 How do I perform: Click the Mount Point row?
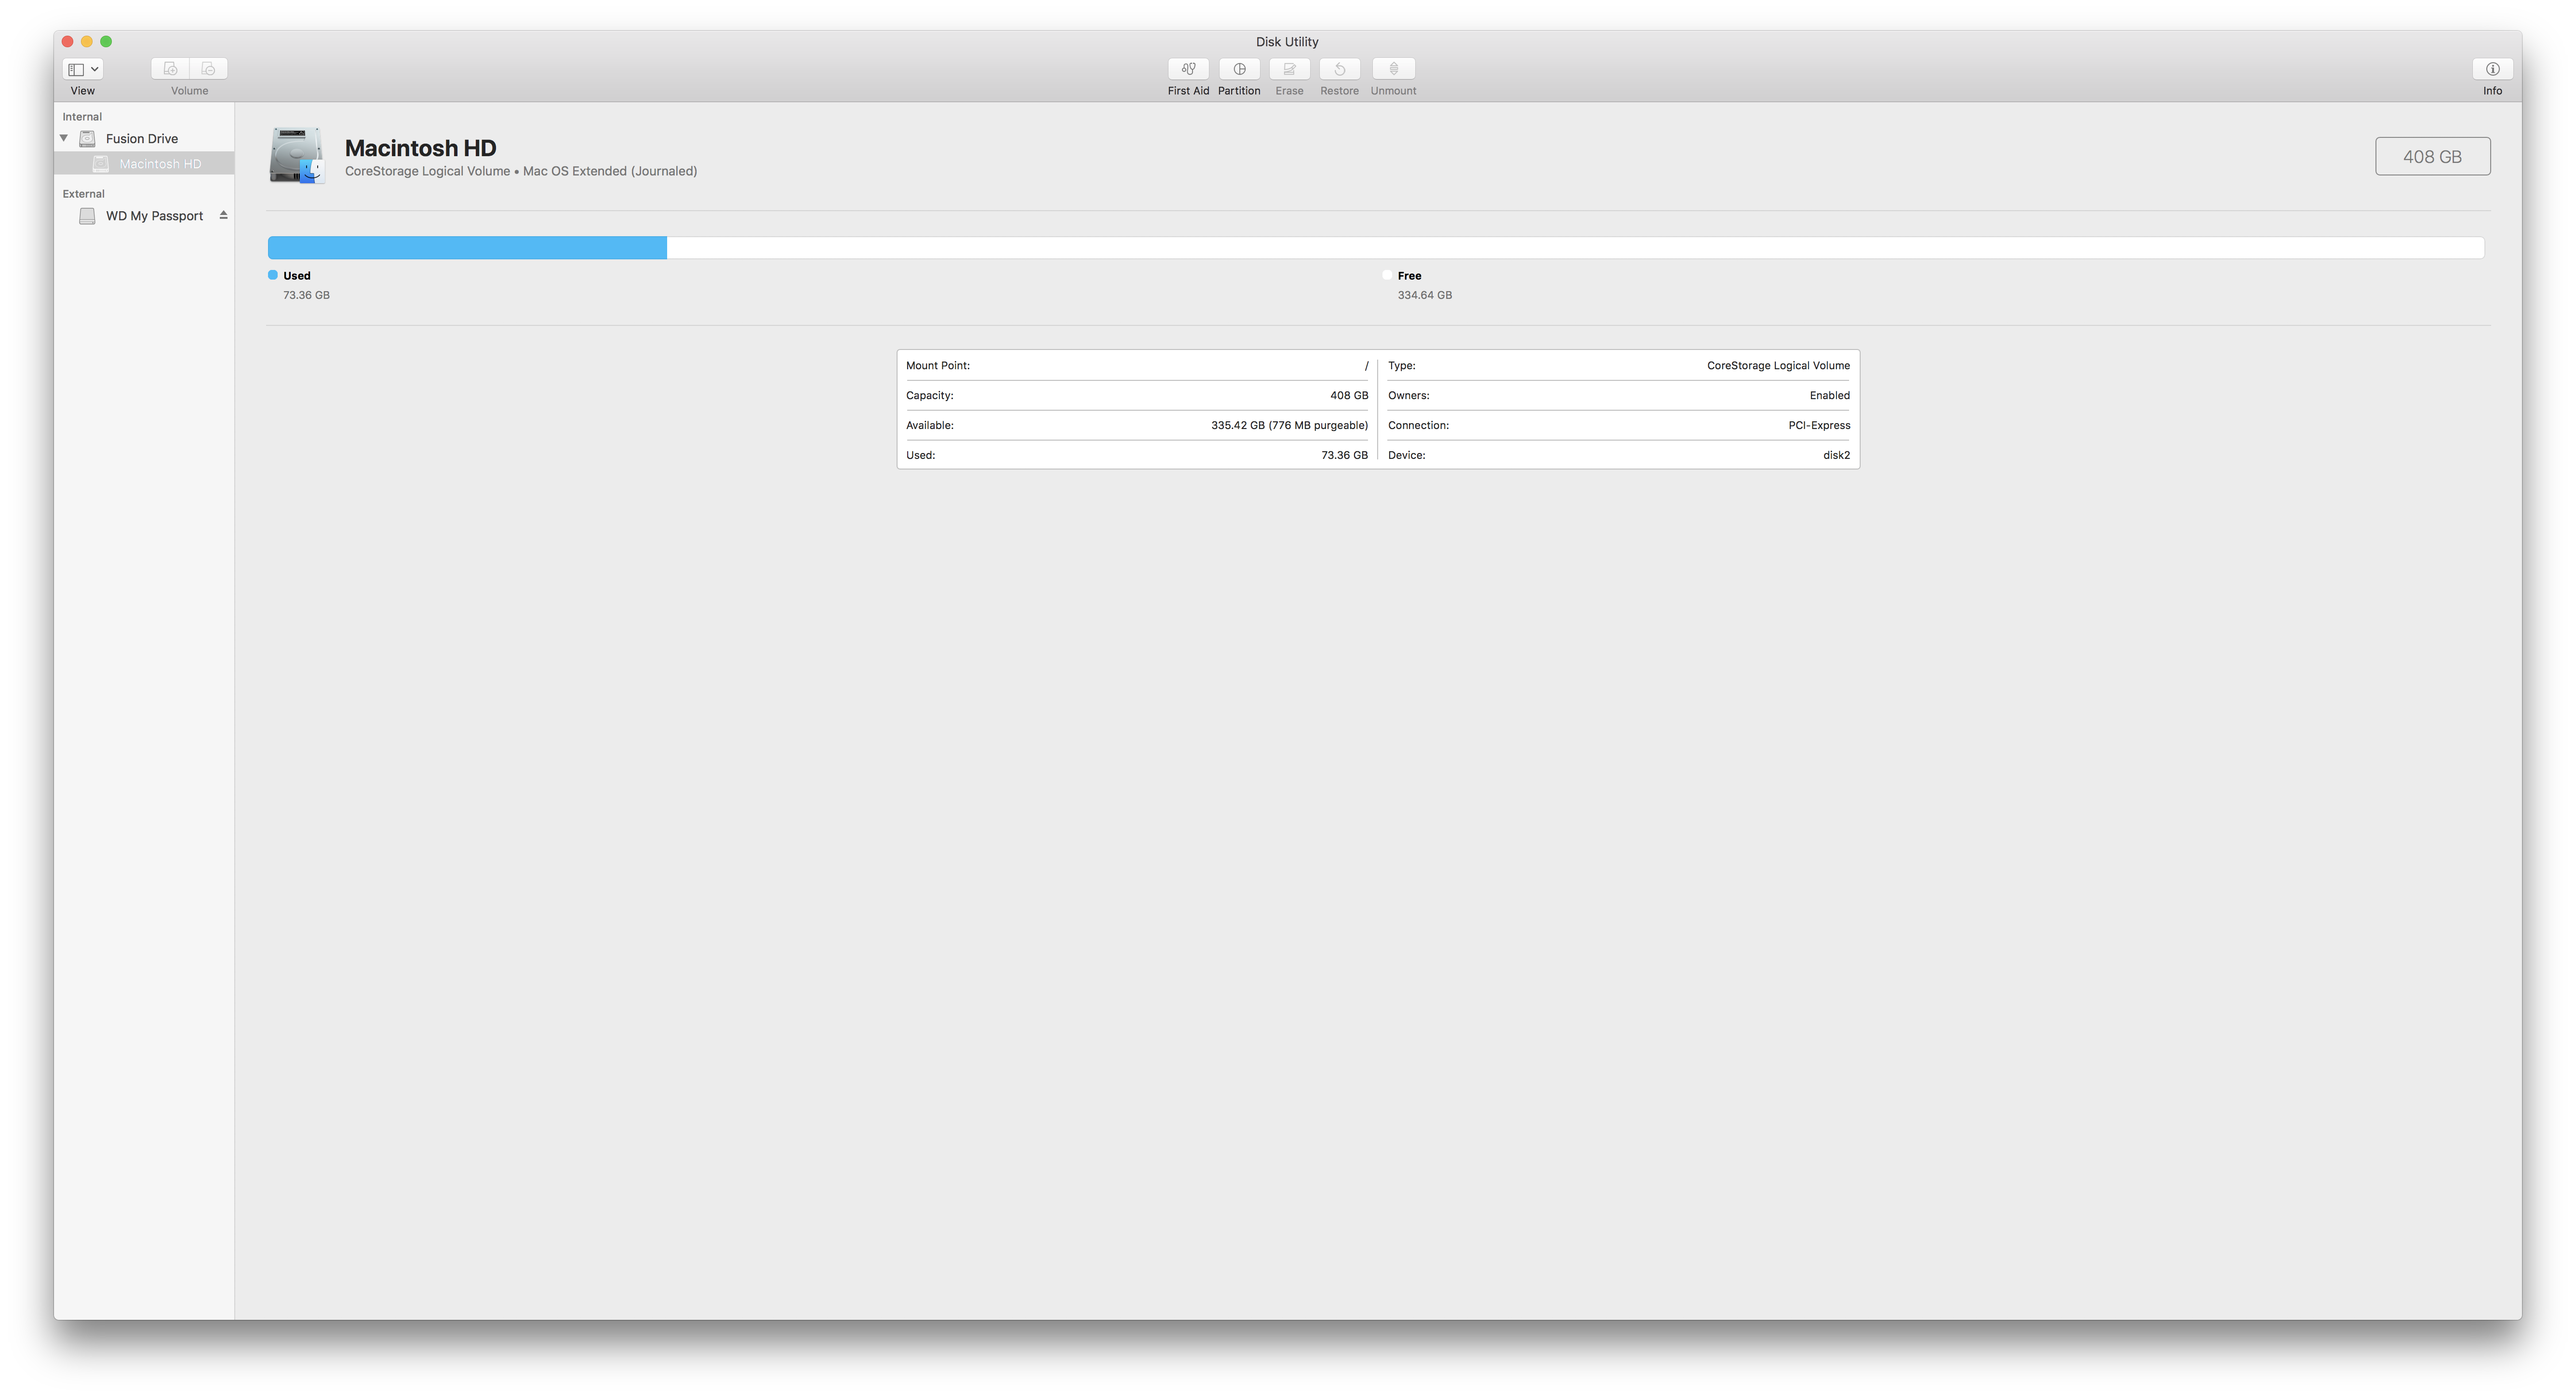1136,366
